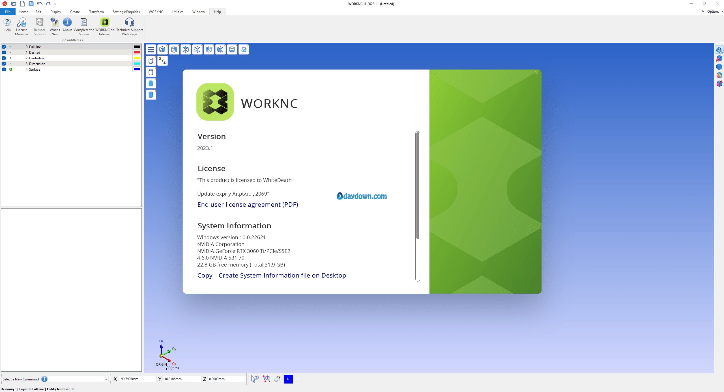Click the red color swatch for Dashed

point(137,52)
